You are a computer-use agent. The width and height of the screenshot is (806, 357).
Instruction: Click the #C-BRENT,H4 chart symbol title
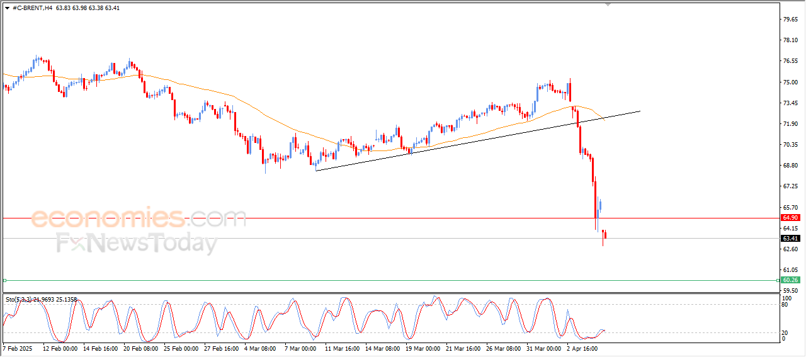coord(32,8)
